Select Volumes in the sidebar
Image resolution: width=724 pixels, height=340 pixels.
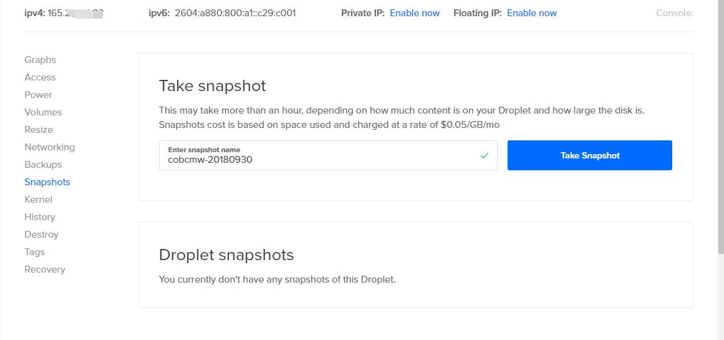pyautogui.click(x=43, y=112)
